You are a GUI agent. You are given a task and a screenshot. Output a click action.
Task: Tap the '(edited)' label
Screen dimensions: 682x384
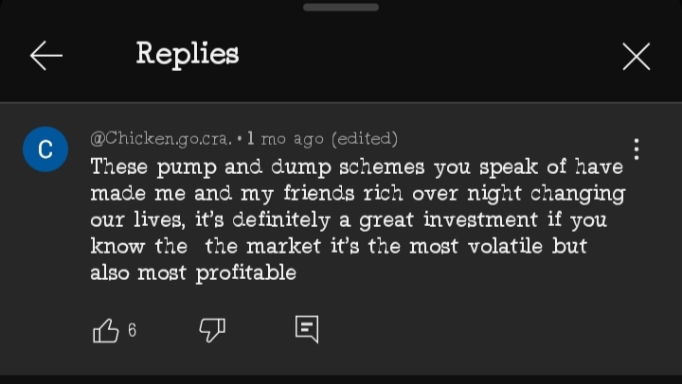coord(365,139)
